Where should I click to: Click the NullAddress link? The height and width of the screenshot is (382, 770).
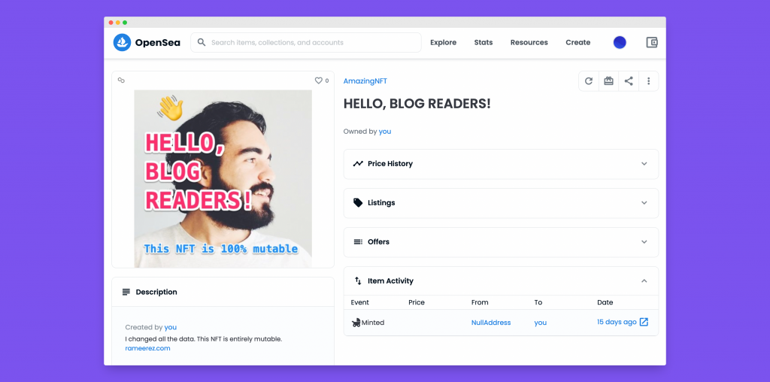491,323
